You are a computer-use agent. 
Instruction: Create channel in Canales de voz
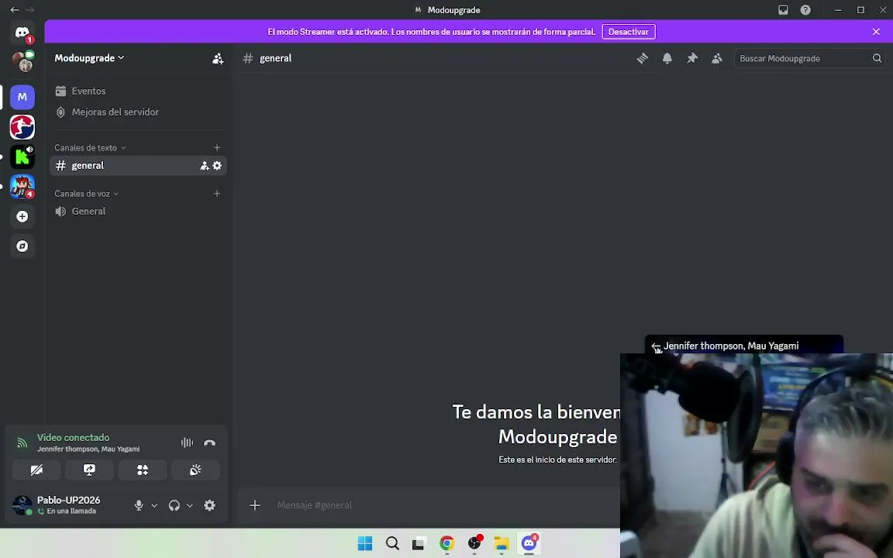(217, 194)
